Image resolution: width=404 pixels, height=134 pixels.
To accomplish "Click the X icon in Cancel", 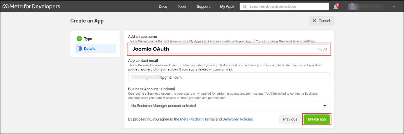I will coord(314,21).
